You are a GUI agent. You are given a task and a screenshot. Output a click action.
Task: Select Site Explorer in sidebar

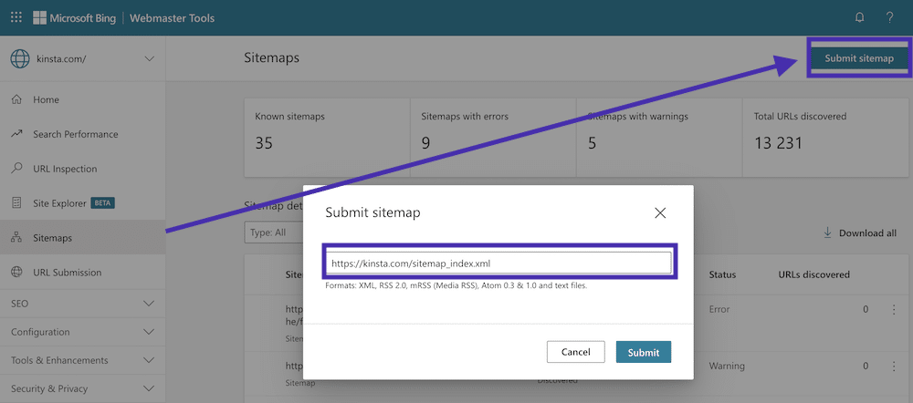[x=59, y=203]
